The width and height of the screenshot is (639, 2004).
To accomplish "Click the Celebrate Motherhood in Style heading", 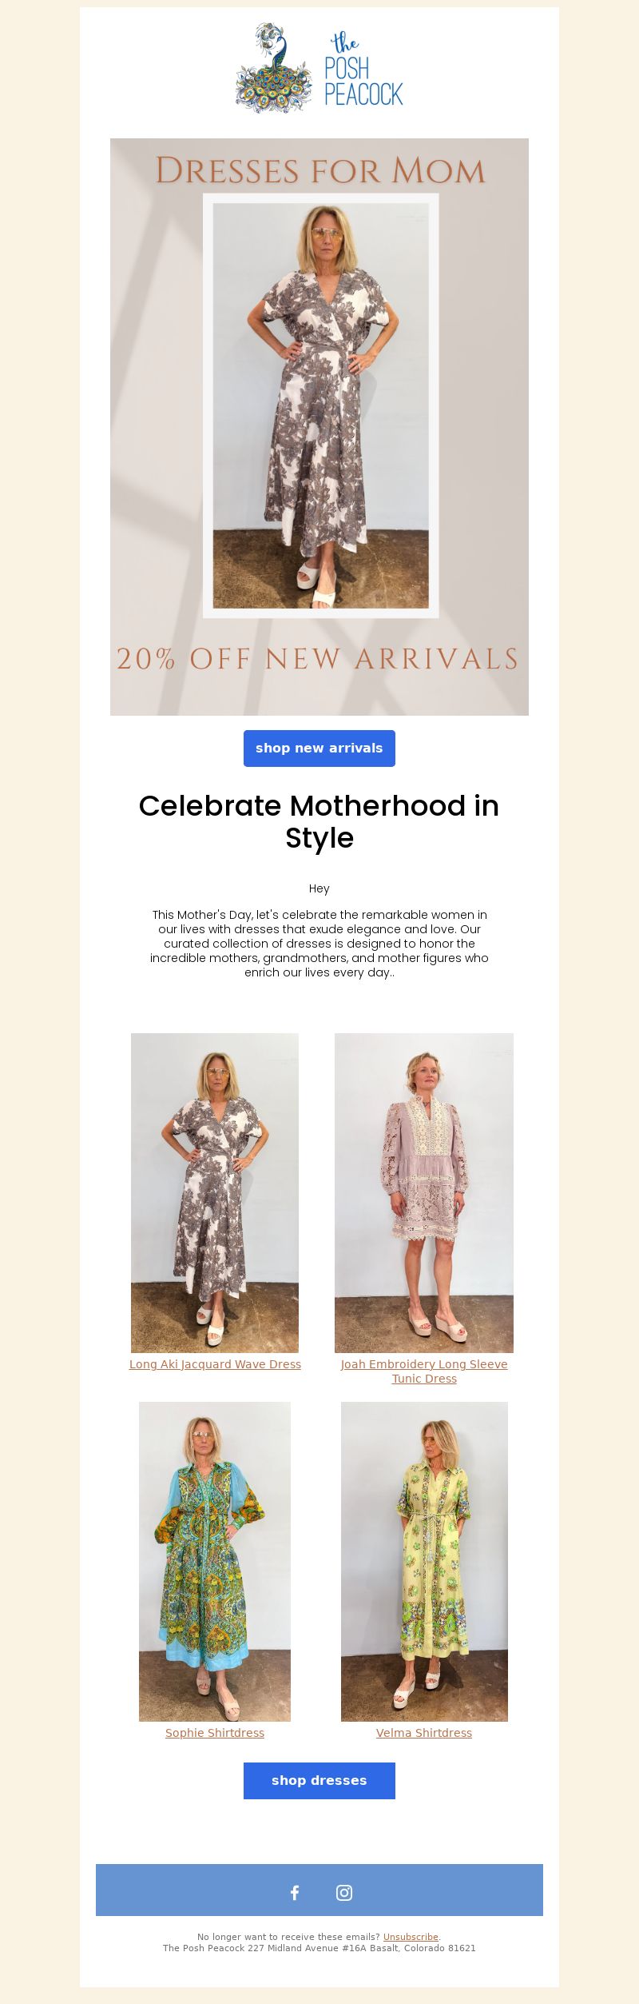I will coord(319,821).
